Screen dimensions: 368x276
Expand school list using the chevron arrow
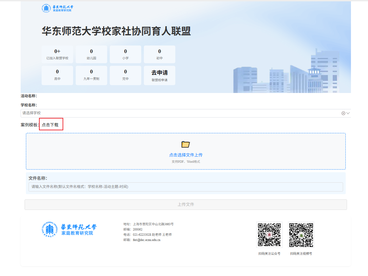(x=348, y=113)
